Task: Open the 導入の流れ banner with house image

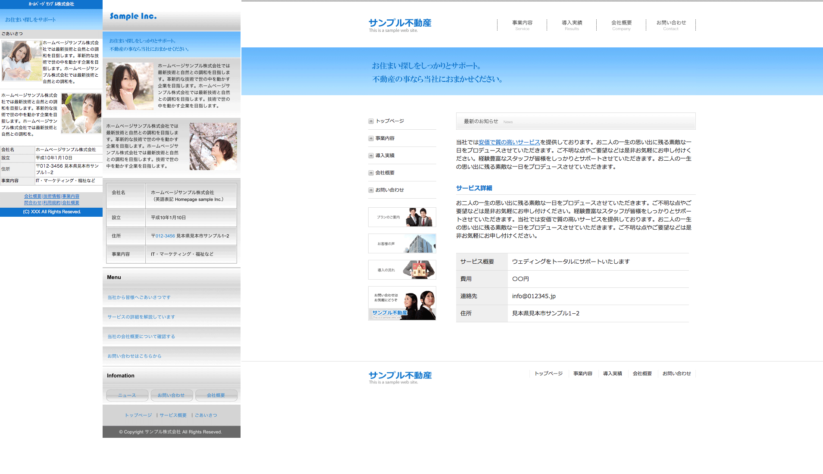Action: (402, 270)
